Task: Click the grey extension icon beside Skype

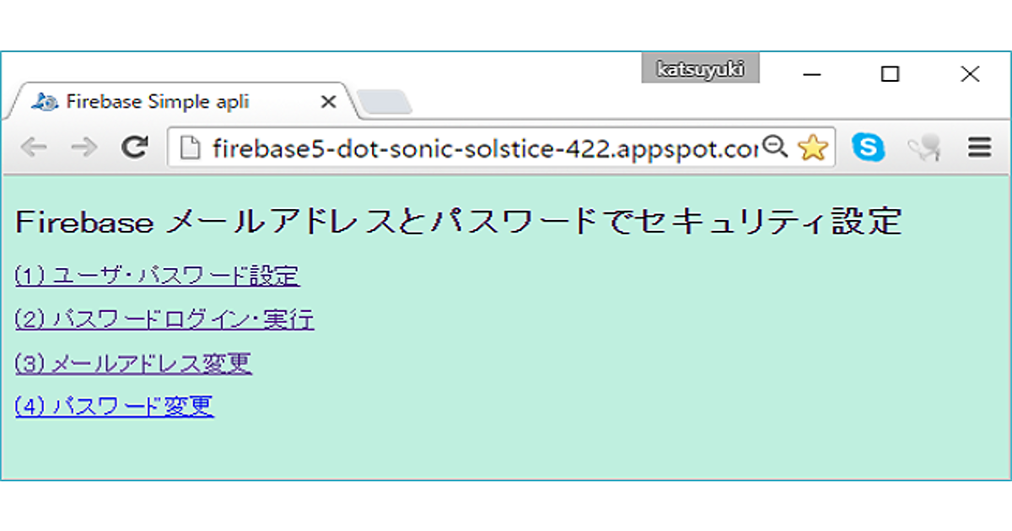Action: tap(923, 149)
